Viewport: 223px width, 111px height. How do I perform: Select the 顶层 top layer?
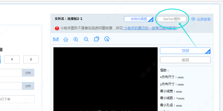[x=185, y=51]
